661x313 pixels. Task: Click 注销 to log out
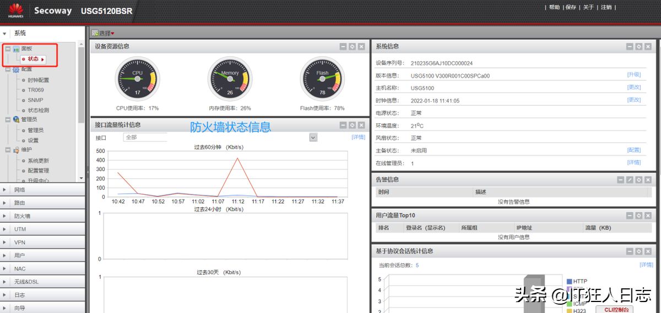click(x=606, y=8)
